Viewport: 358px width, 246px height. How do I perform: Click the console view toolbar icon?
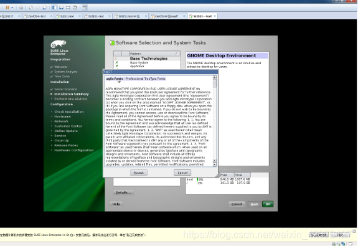click(x=85, y=7)
